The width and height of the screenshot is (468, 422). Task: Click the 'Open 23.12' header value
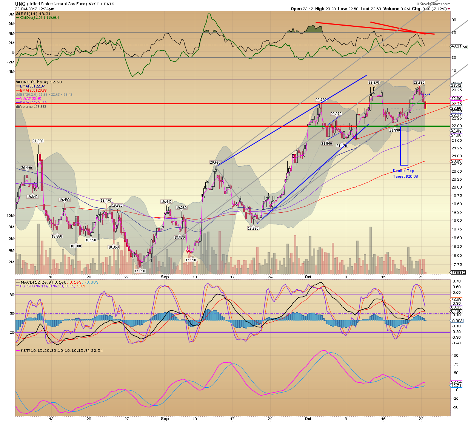coord(302,9)
